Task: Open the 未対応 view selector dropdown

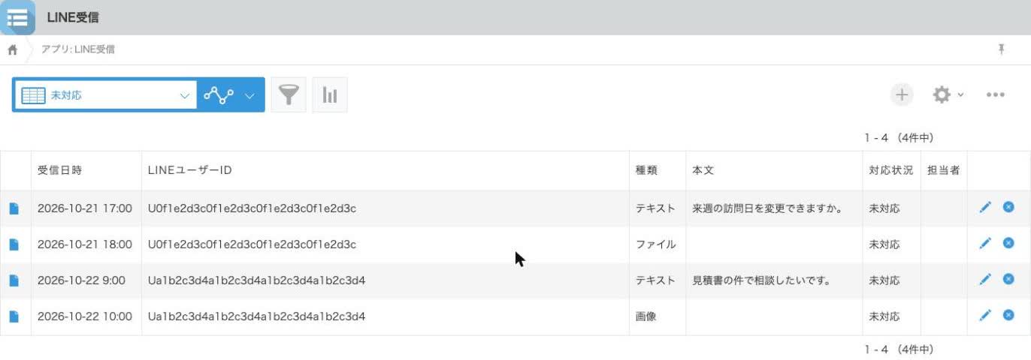Action: pos(104,95)
